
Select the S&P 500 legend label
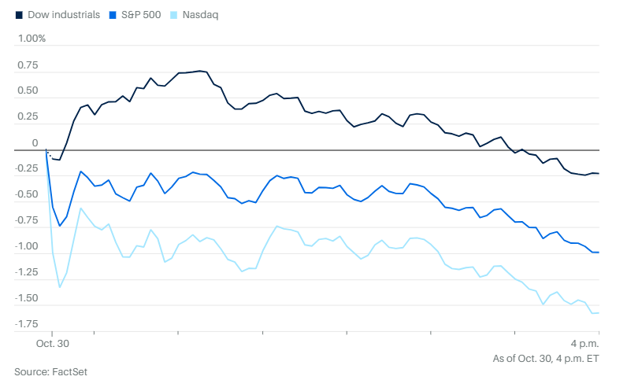(x=141, y=15)
